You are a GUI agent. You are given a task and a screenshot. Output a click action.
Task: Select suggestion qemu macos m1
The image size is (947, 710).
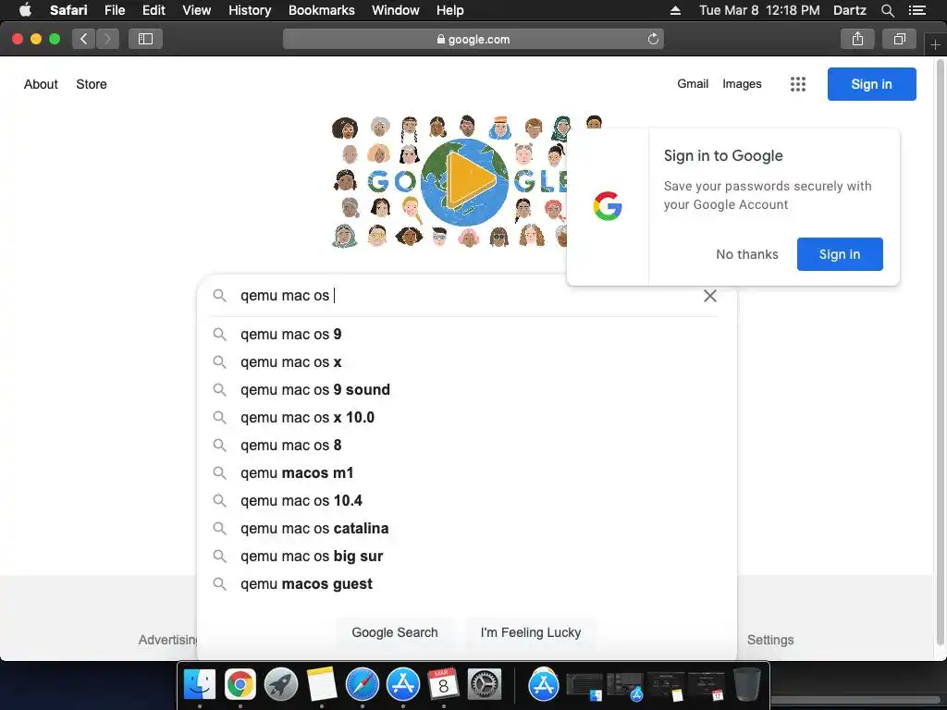click(465, 472)
